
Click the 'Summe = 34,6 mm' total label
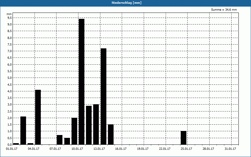tap(224, 10)
